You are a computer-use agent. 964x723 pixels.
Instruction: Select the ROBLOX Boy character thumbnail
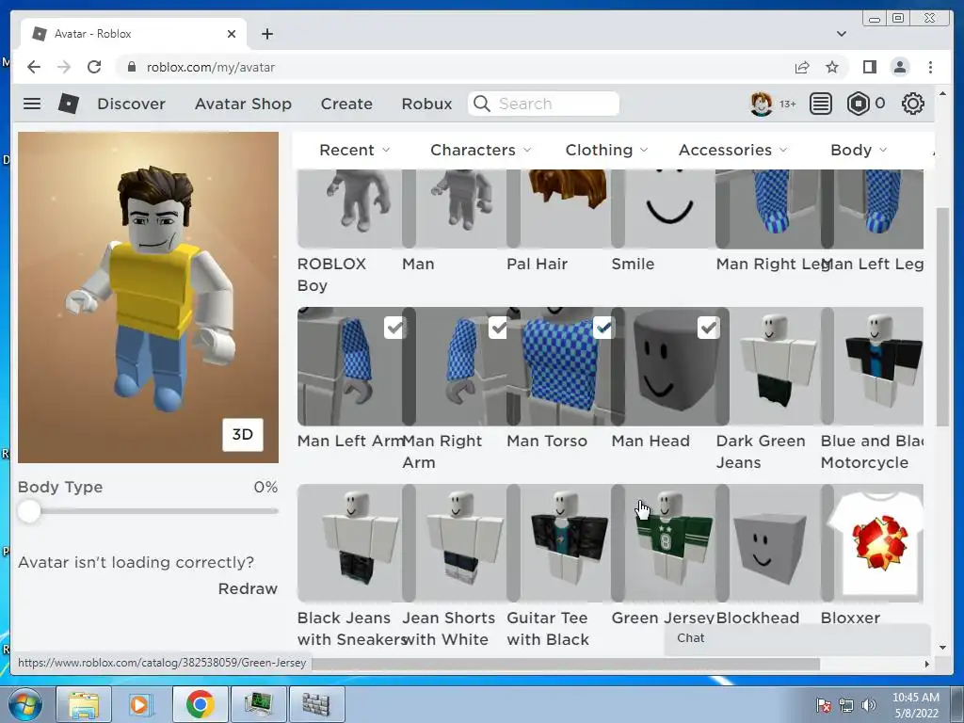[349, 208]
